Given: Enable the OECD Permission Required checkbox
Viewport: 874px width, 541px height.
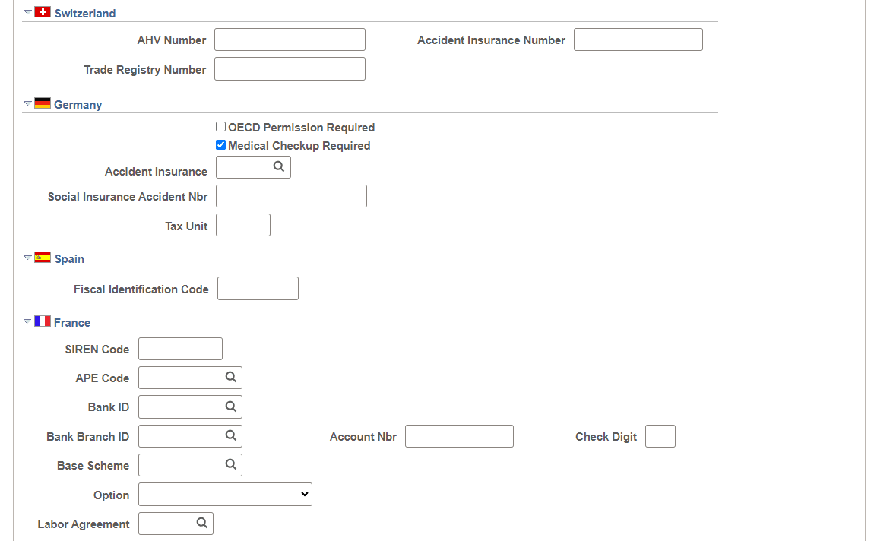Looking at the screenshot, I should tap(220, 126).
